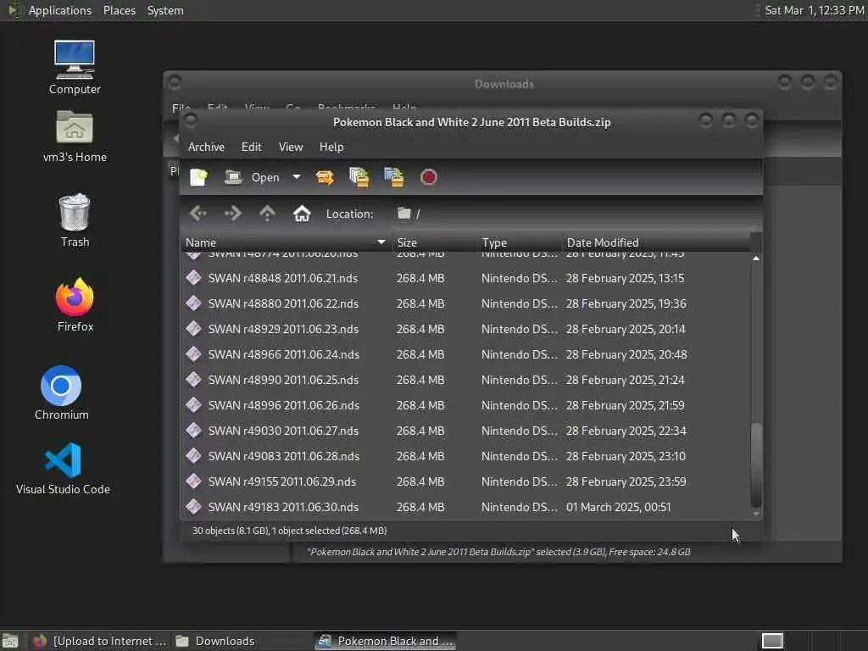Select file SWAN r49183 2011.06.30.nds
868x651 pixels.
[x=465, y=507]
